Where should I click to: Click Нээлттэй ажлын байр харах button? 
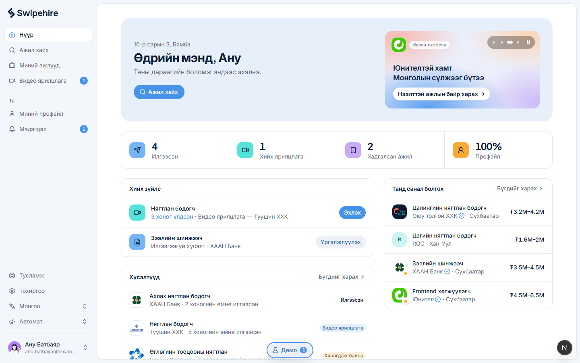click(441, 94)
